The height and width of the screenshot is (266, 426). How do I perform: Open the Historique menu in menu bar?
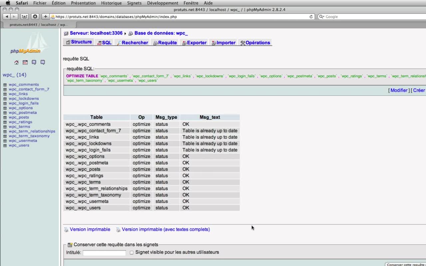tap(111, 3)
